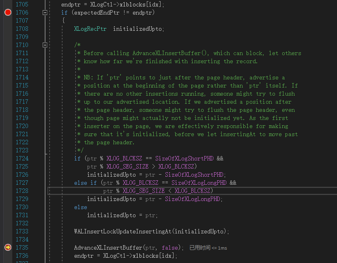Click the breakpoint margin next to line 1724
Image resolution: width=337 pixels, height=263 pixels.
pos(7,158)
